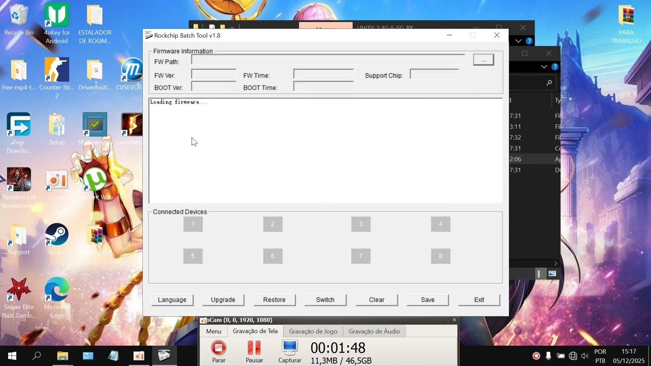Open the Microsoft Edge desktop shortcut
Screen dimensions: 651x366
56,298
